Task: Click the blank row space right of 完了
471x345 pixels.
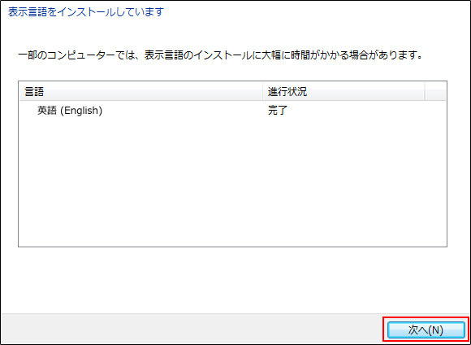Action: [x=366, y=111]
